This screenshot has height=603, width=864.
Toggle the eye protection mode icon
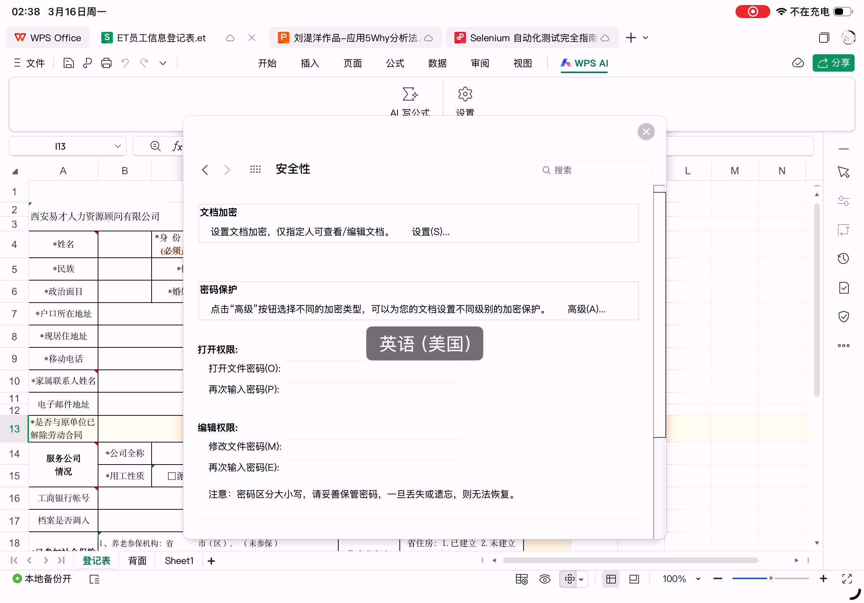point(545,579)
